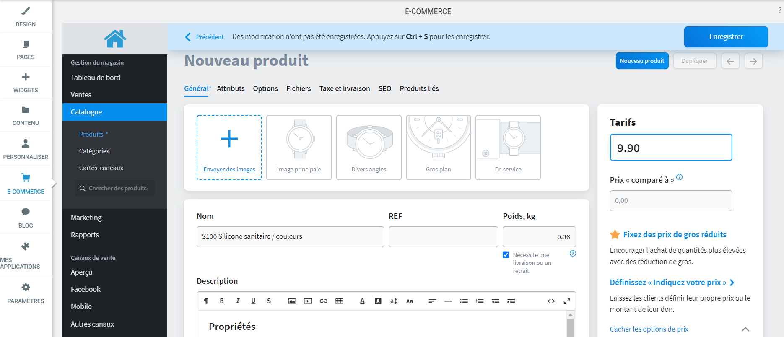
Task: Open Catégories in Catalogue menu
Action: tap(94, 151)
